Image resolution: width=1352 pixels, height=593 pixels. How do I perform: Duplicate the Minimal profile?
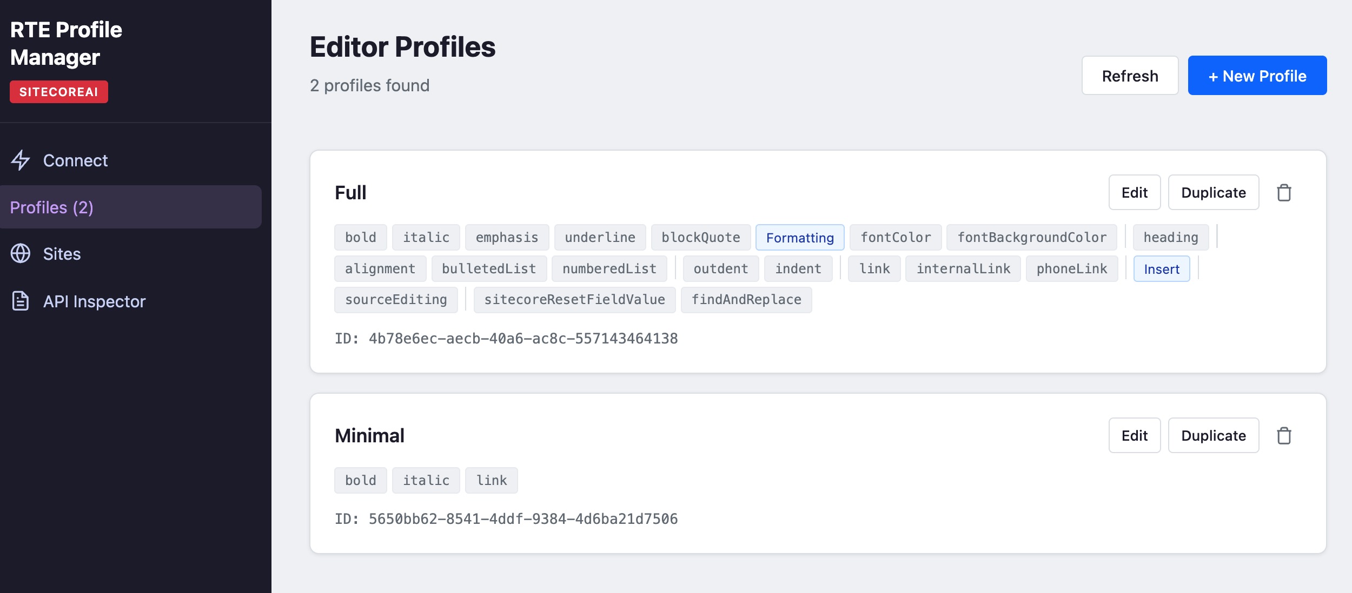(1214, 435)
